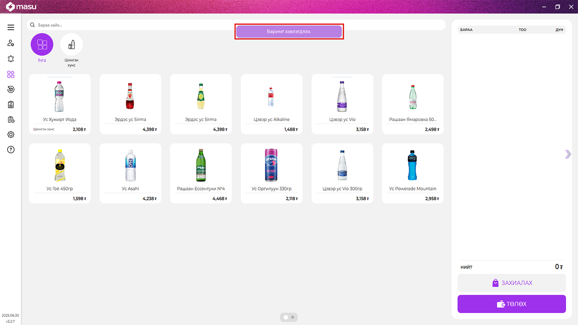Select the Бүгд category
Image resolution: width=578 pixels, height=325 pixels.
point(42,45)
